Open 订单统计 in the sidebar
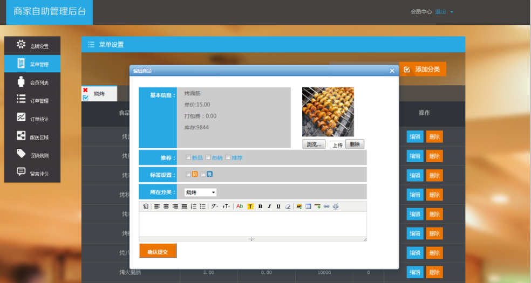The width and height of the screenshot is (531, 283). point(32,119)
